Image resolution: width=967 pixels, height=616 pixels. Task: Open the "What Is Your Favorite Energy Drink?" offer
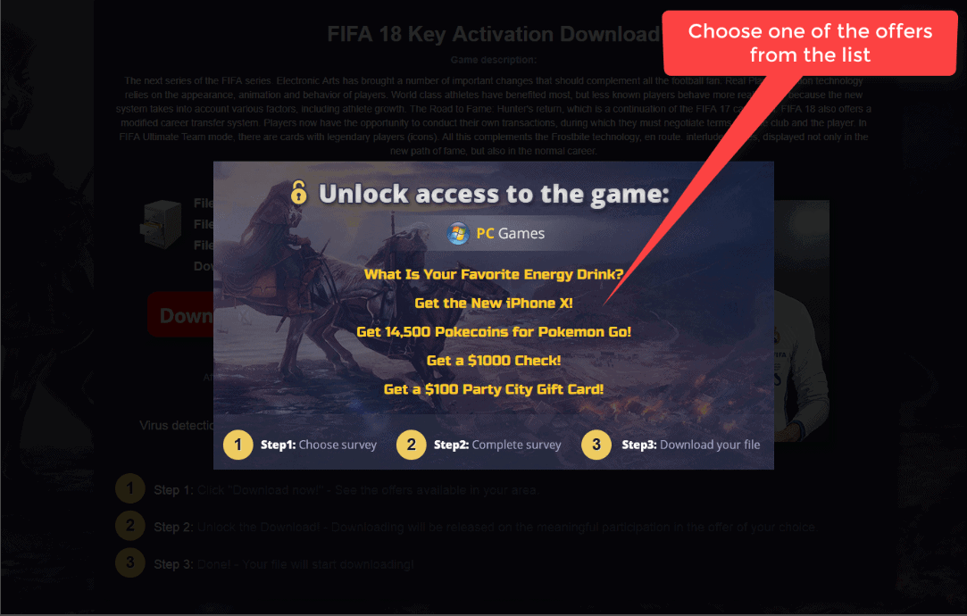point(494,274)
